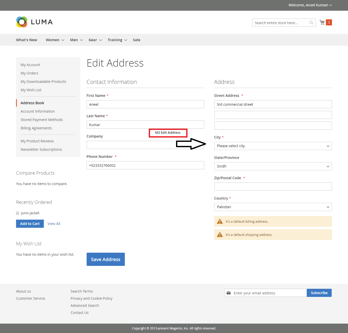Focus the first Street Address line
This screenshot has height=333, width=348.
click(x=273, y=104)
